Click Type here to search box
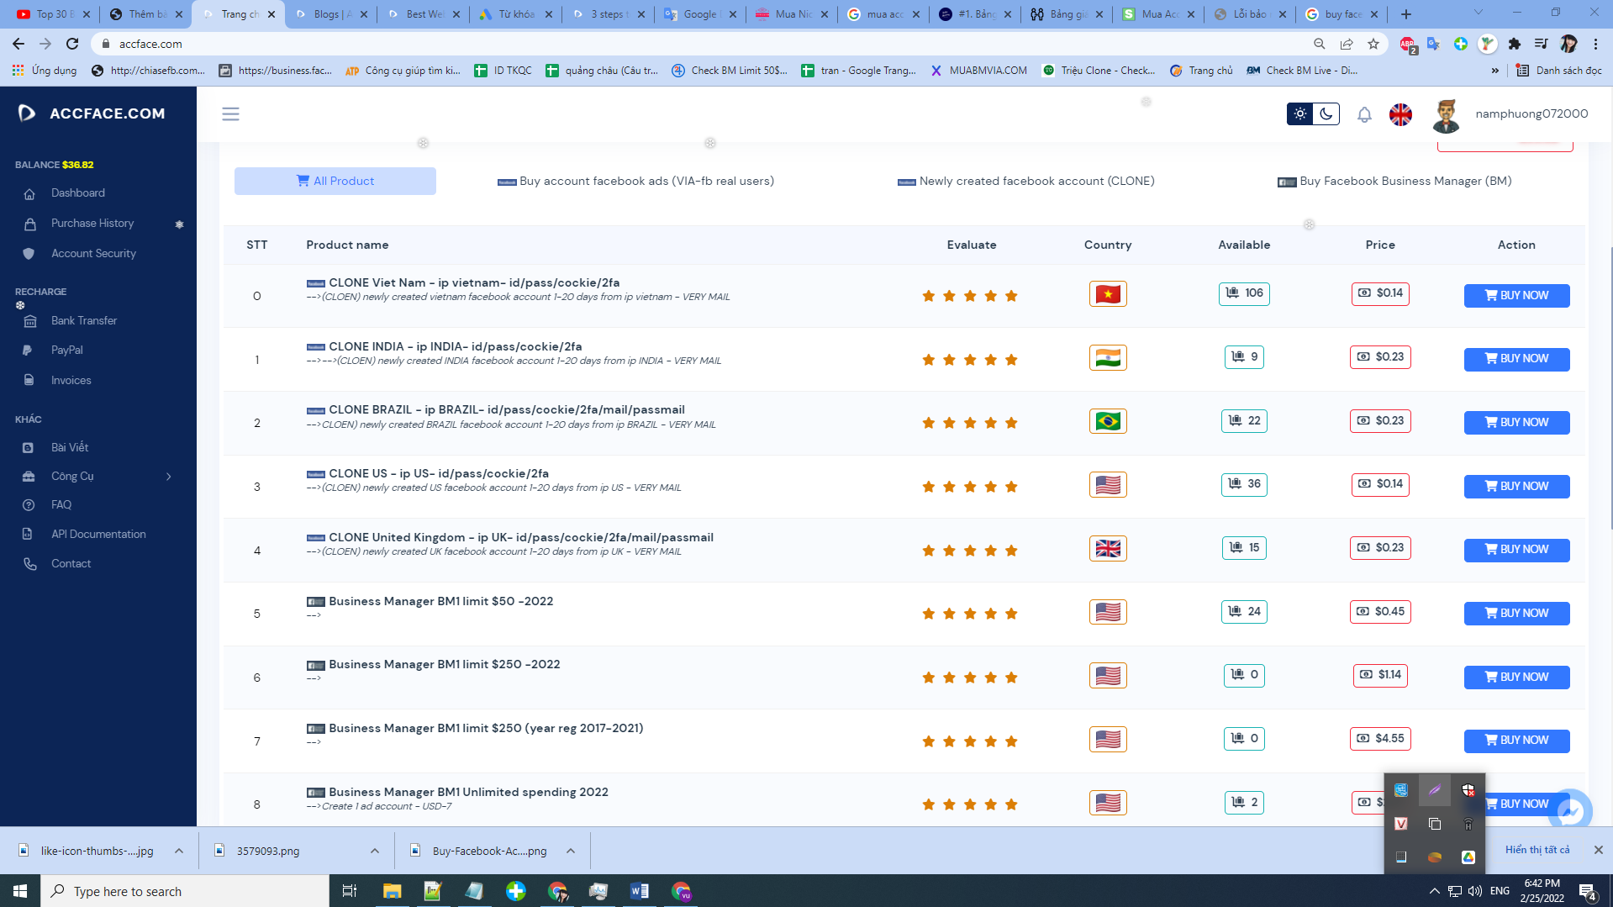1613x907 pixels. pyautogui.click(x=185, y=891)
